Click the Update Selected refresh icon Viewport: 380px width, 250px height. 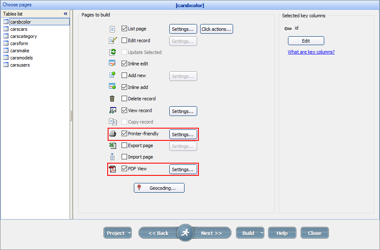click(112, 52)
